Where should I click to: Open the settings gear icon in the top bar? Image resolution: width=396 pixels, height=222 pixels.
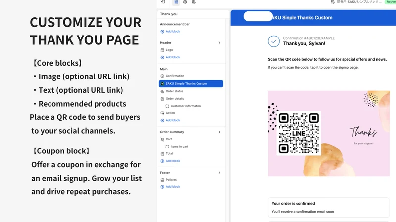(x=185, y=2)
